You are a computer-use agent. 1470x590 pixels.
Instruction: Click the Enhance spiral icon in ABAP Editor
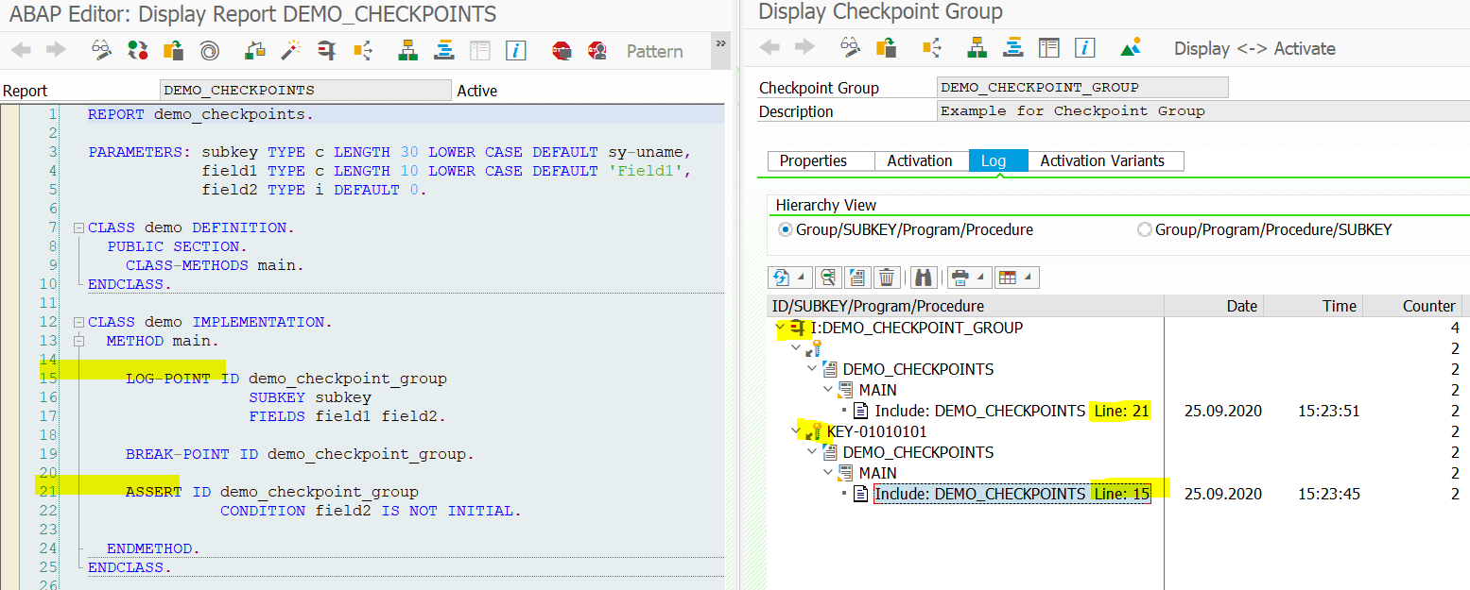pos(209,50)
